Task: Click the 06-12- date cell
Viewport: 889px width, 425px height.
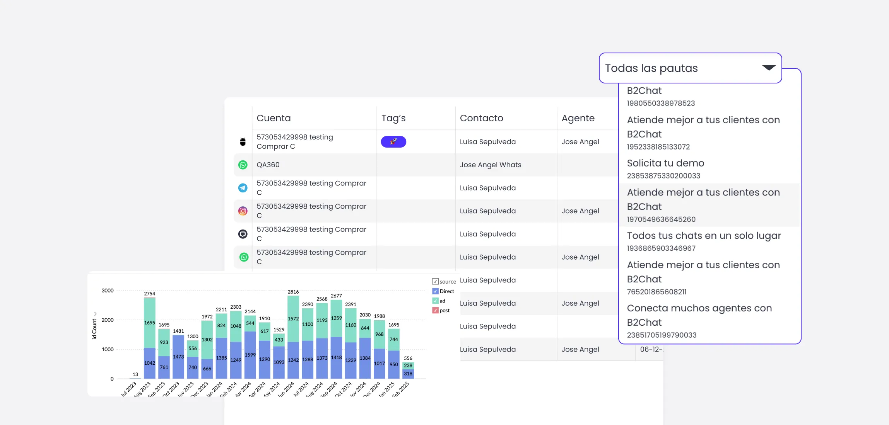Action: point(651,349)
